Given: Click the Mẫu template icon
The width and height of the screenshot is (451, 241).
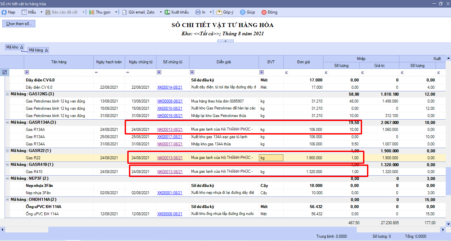Looking at the screenshot, I should click(24, 12).
